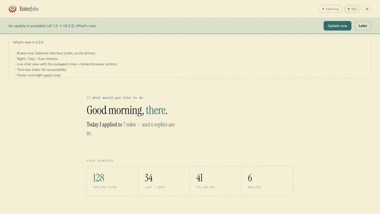Select the 128 Applied Total card
Viewport: 380px width, 214px height.
[113, 181]
